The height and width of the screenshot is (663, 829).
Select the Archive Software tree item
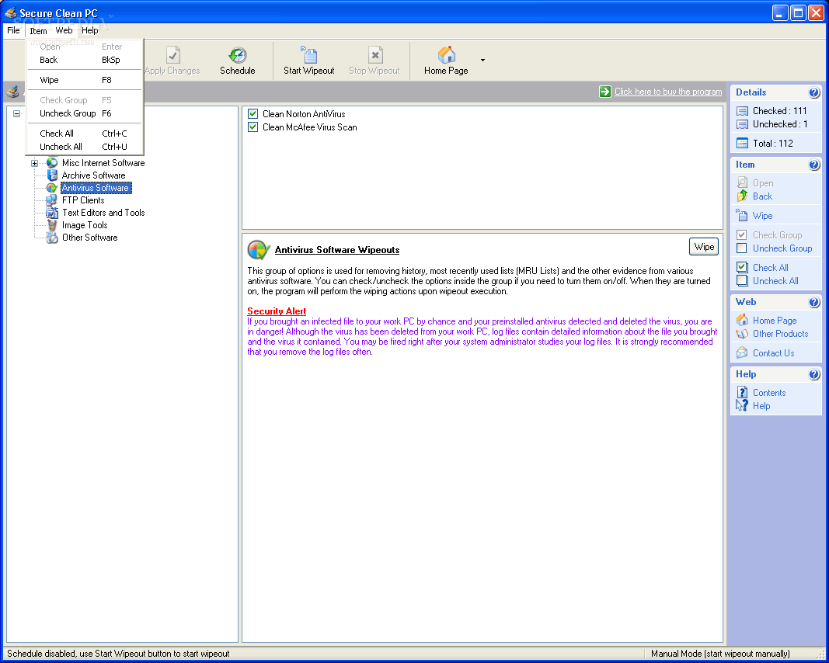(93, 175)
